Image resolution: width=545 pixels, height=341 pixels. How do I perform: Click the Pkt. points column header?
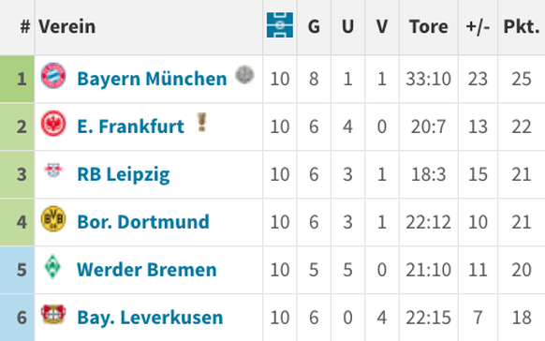coord(522,26)
